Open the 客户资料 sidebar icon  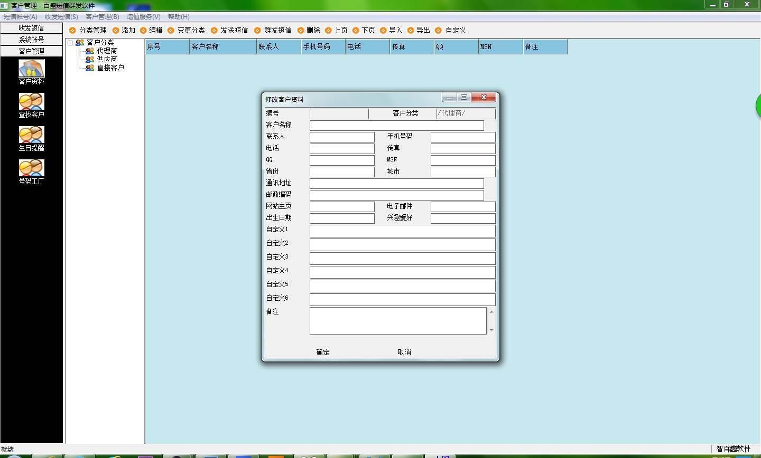coord(31,72)
